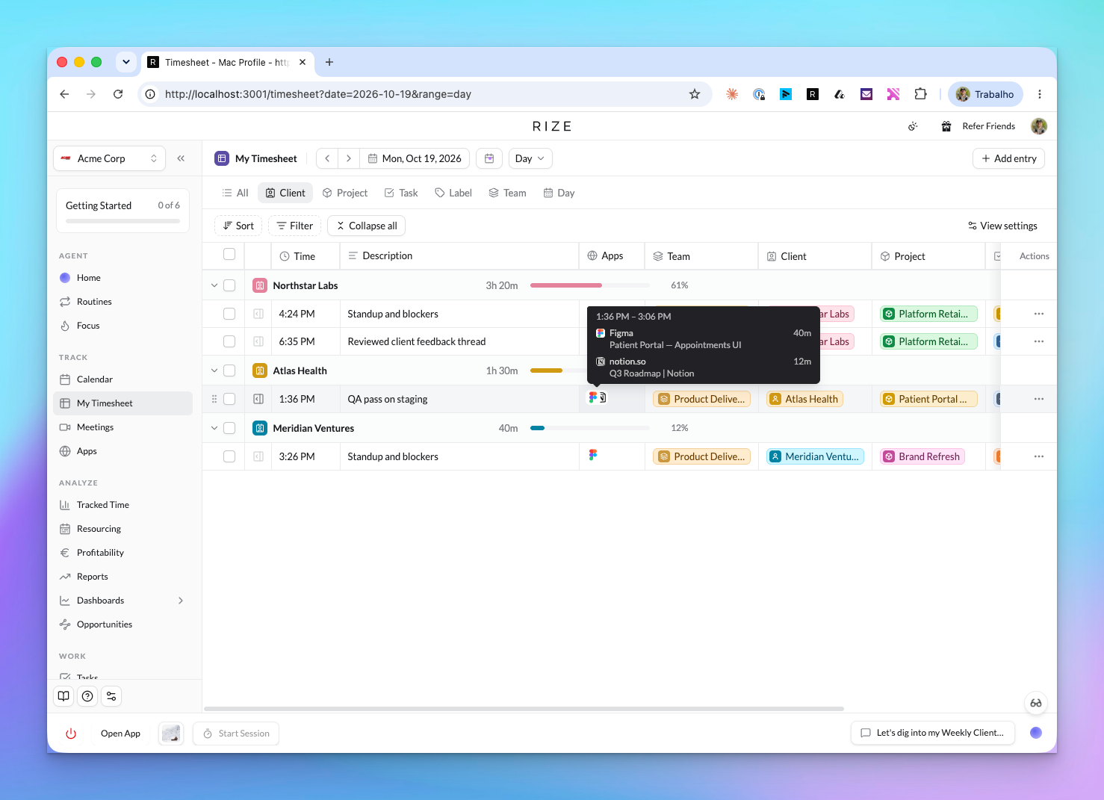Click the Add entry button
1104x800 pixels.
(1009, 158)
